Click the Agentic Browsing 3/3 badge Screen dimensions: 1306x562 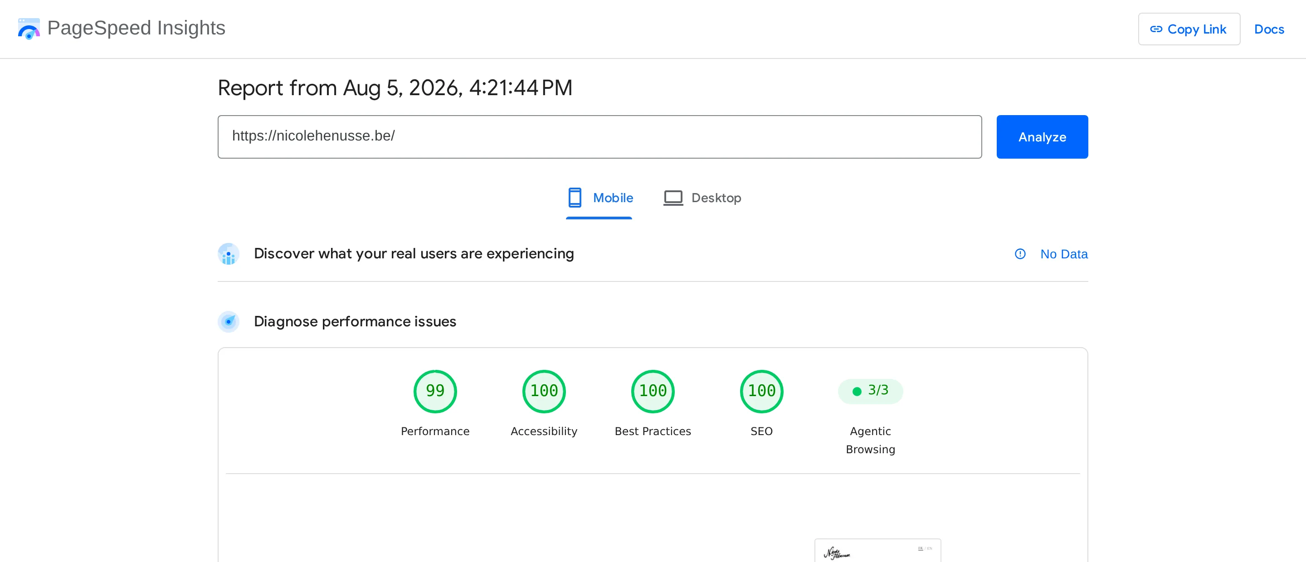[870, 391]
